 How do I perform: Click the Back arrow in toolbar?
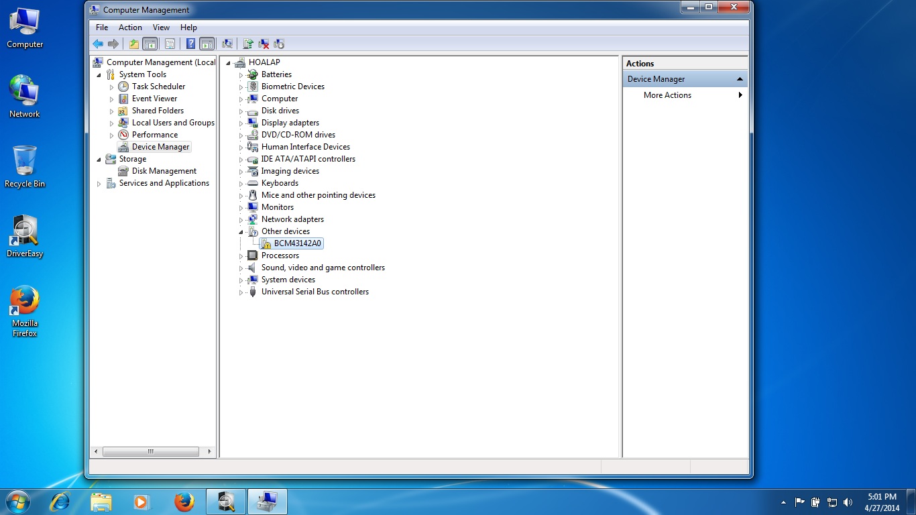tap(98, 44)
